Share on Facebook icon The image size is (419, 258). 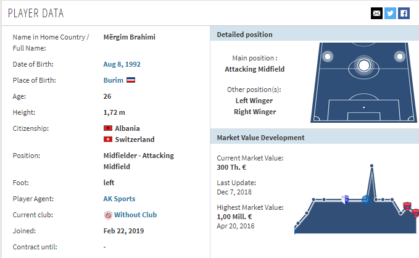pos(404,14)
